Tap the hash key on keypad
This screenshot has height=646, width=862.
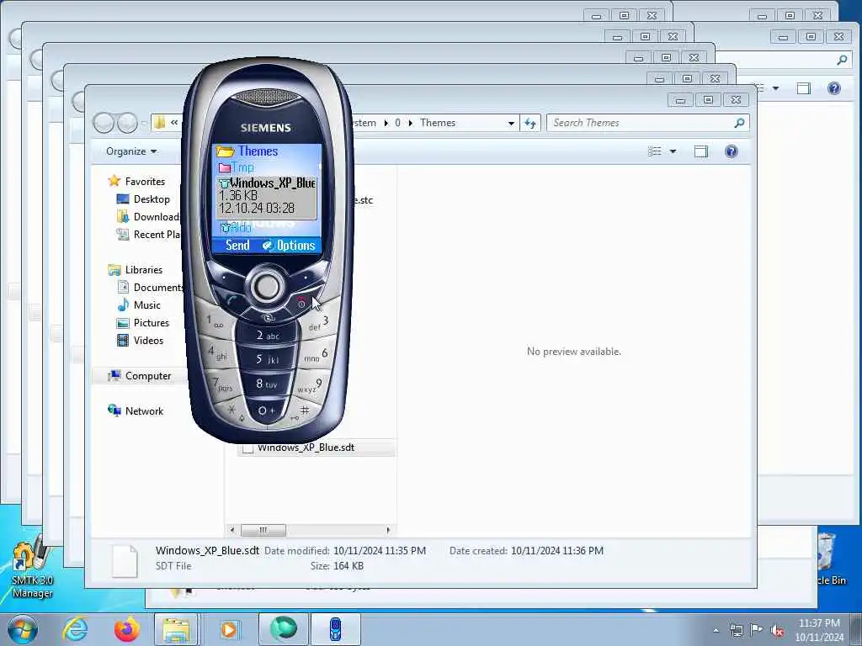tap(303, 411)
